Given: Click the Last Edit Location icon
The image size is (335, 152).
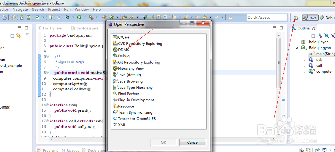Looking at the screenshot, I should 197,17.
